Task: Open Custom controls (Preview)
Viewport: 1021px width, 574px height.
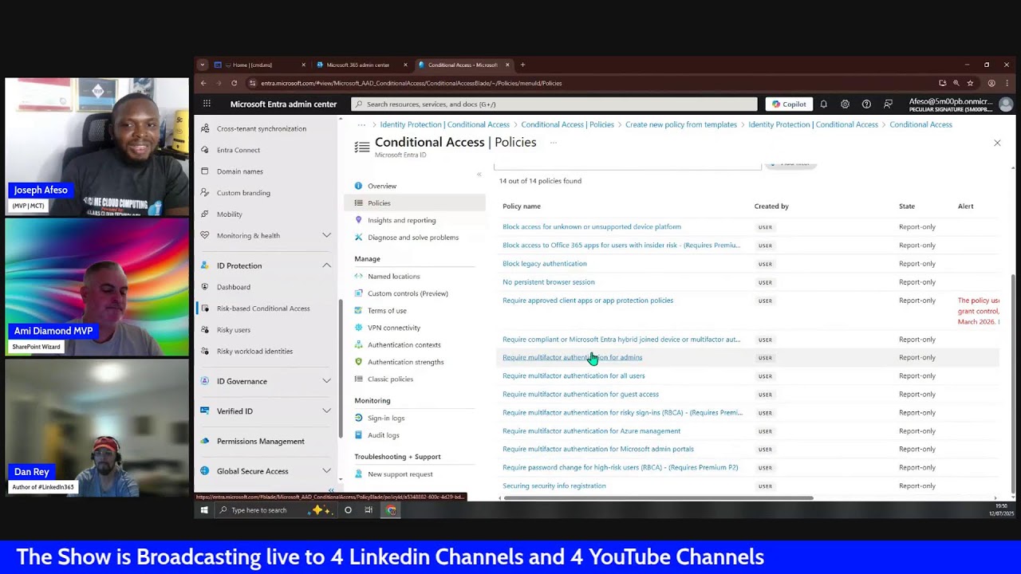Action: (x=408, y=293)
